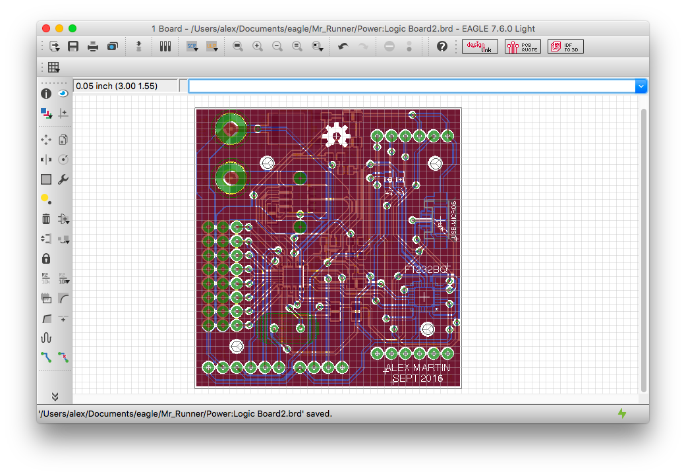This screenshot has width=686, height=476.
Task: Click the SEPT 2016 text on board
Action: 417,378
